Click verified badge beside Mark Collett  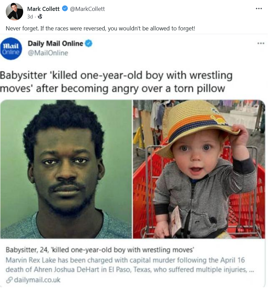click(65, 9)
